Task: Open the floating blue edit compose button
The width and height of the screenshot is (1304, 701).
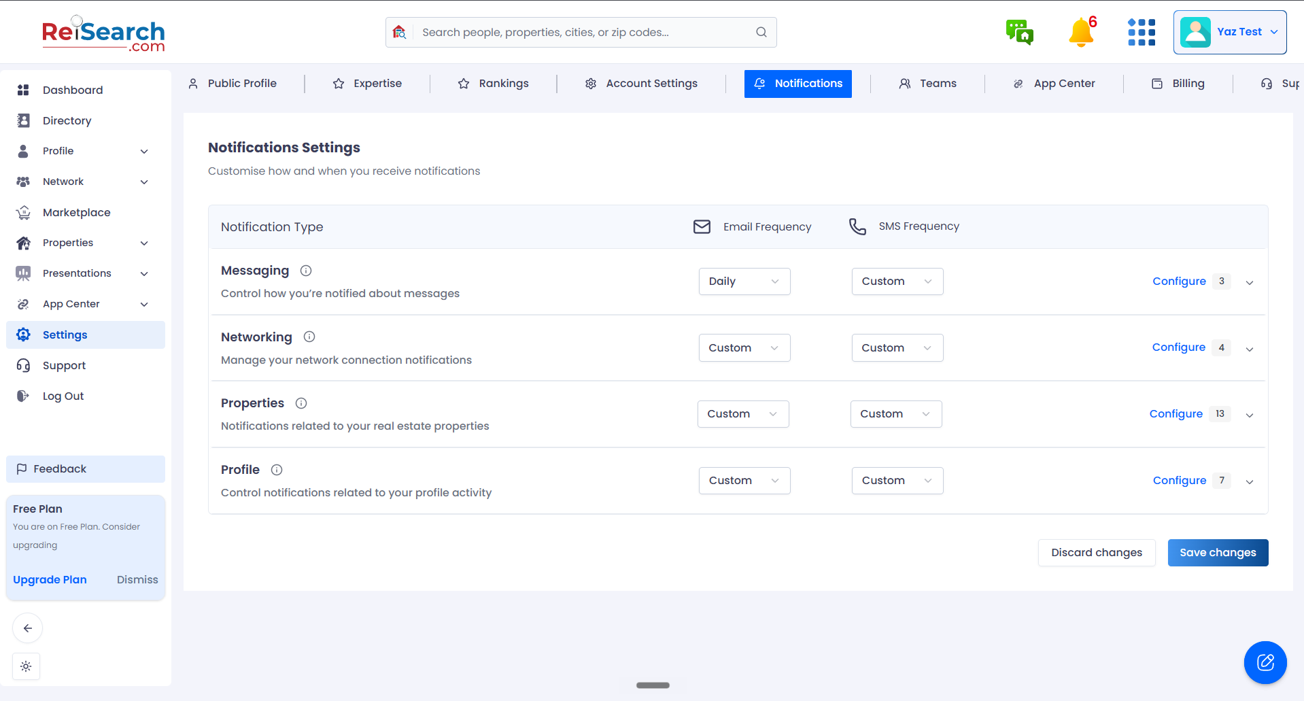Action: pos(1265,662)
